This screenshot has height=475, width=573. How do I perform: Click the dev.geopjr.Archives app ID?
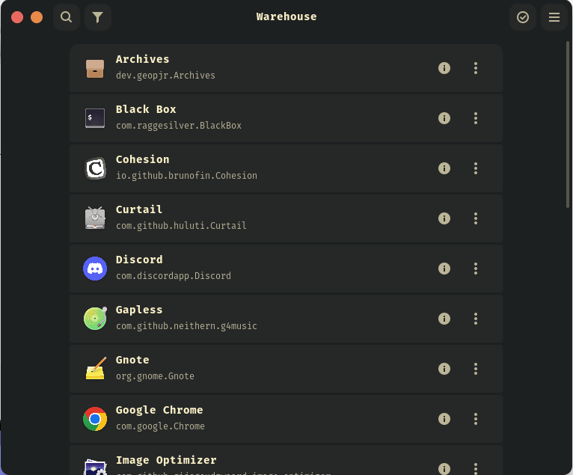tap(165, 76)
